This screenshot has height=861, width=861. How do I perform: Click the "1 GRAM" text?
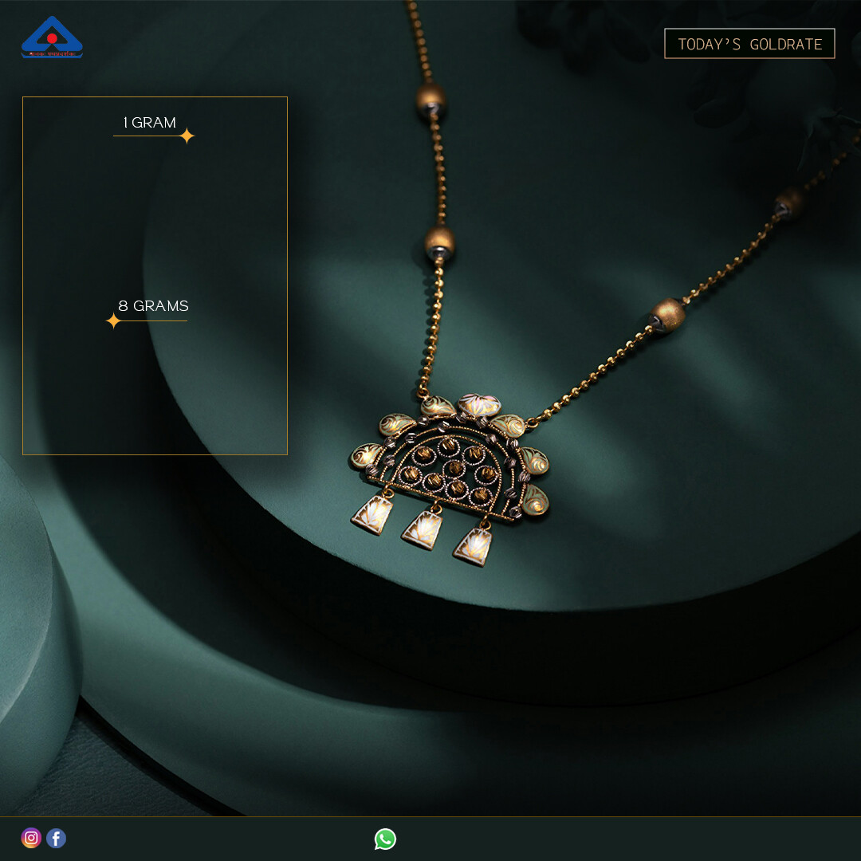tap(150, 123)
